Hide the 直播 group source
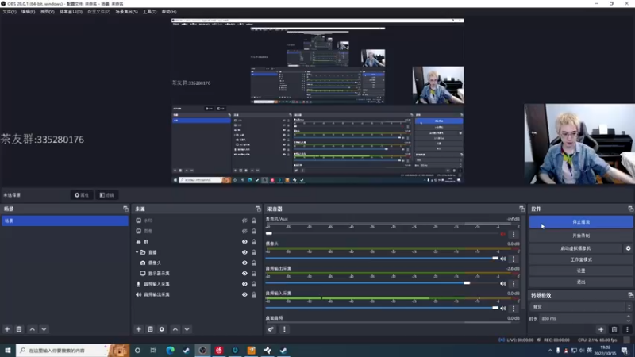The image size is (635, 357). click(244, 252)
